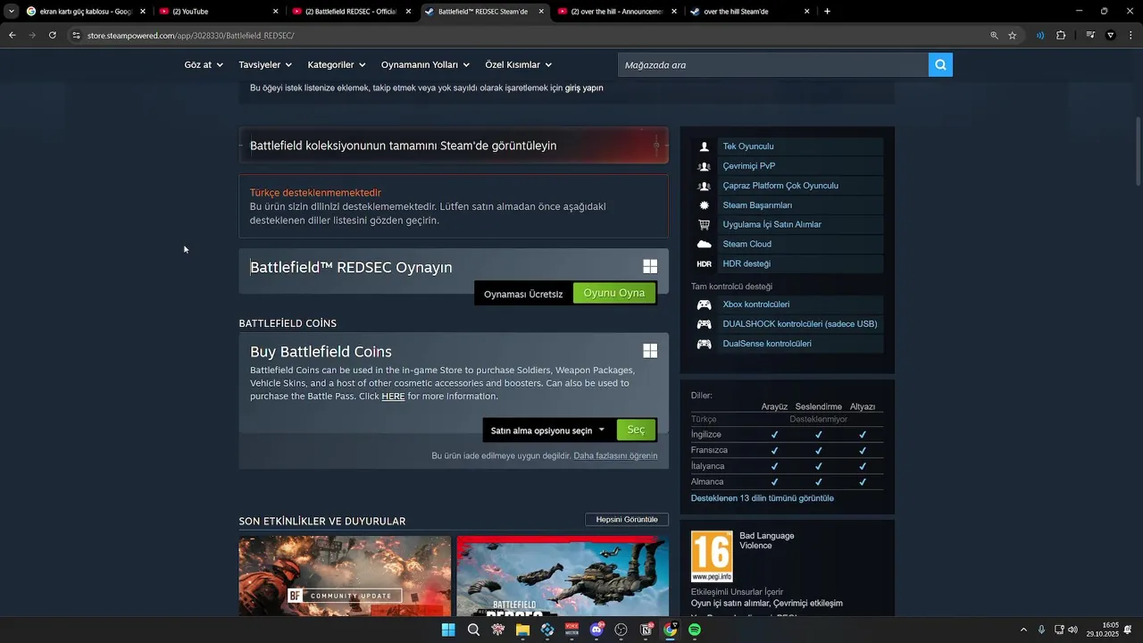Click the Tek Oyunculu single-player icon
Image resolution: width=1143 pixels, height=643 pixels.
[705, 146]
